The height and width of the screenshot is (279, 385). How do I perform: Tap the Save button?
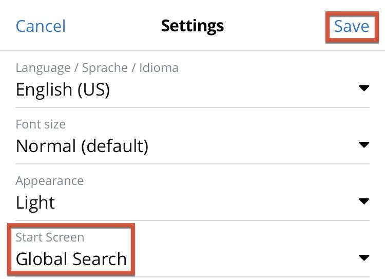pos(352,26)
